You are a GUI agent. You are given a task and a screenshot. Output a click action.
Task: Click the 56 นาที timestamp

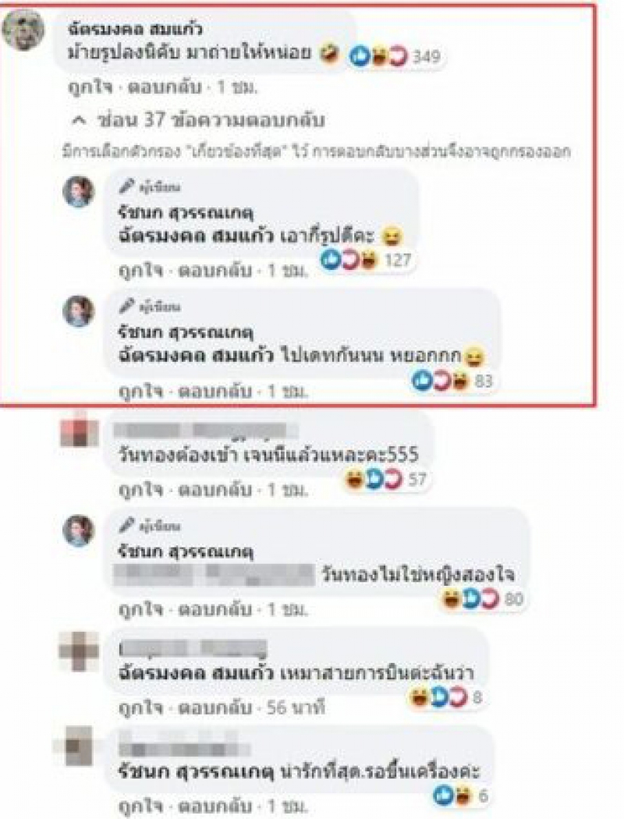296,708
